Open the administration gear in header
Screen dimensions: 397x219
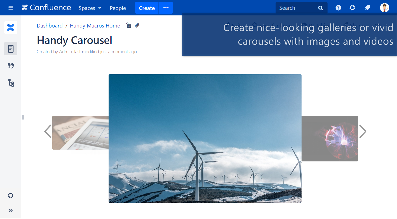coord(352,8)
